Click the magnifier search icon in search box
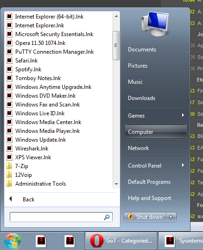 107,217
